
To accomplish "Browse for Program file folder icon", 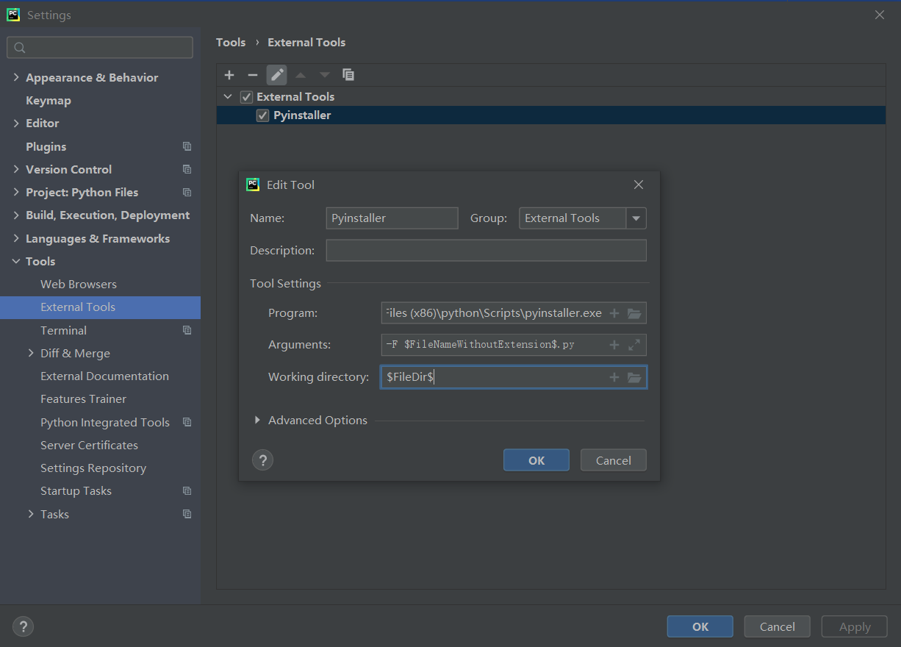I will (634, 313).
